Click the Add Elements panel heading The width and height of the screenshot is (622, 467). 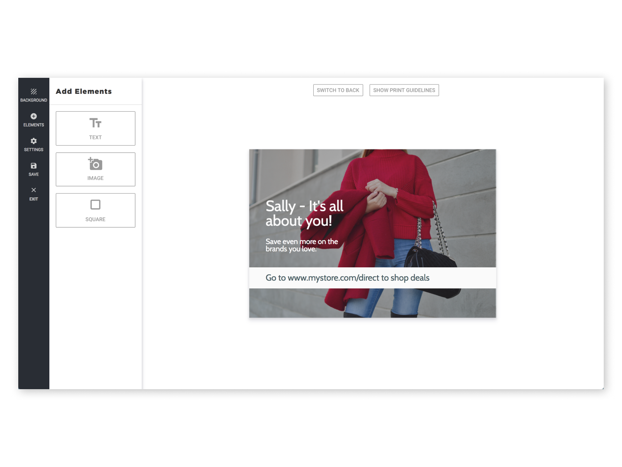(84, 91)
